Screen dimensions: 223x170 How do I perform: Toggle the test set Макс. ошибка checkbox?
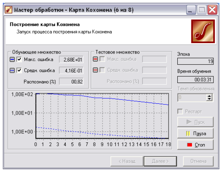(102, 59)
